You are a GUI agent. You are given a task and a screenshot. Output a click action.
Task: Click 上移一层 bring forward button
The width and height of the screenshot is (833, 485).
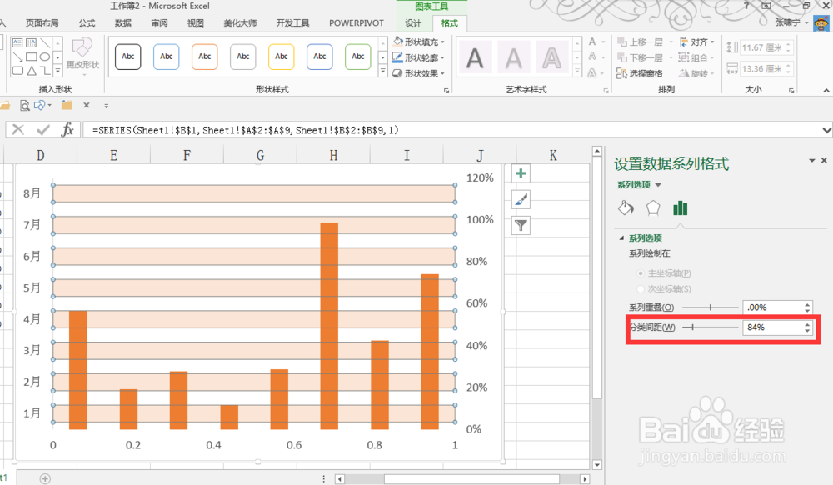tap(640, 42)
